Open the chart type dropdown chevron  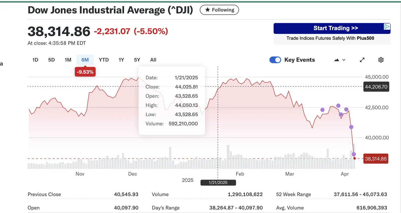click(344, 60)
